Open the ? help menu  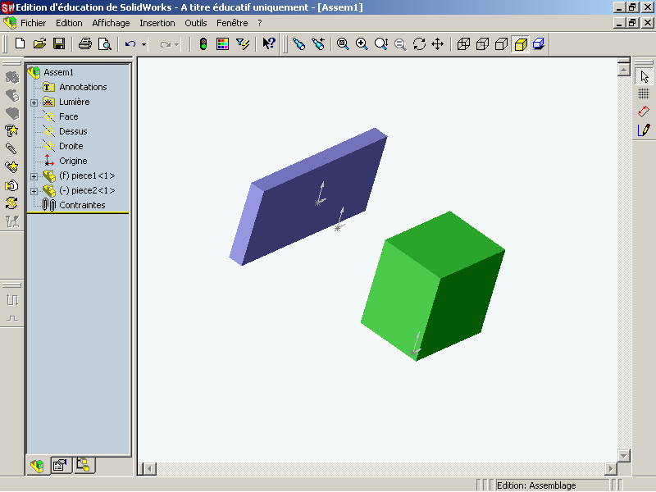coord(260,23)
